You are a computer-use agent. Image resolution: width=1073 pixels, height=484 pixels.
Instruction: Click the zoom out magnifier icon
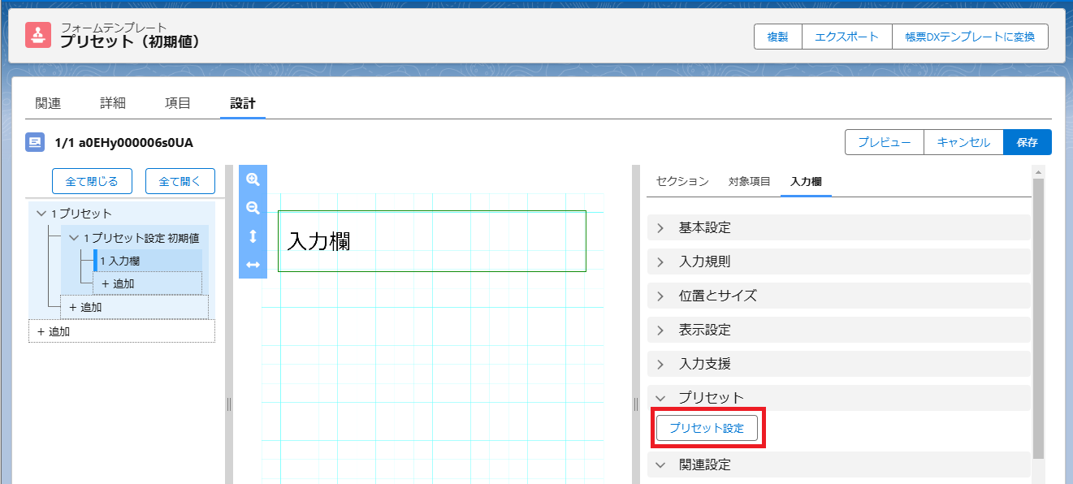coord(253,208)
